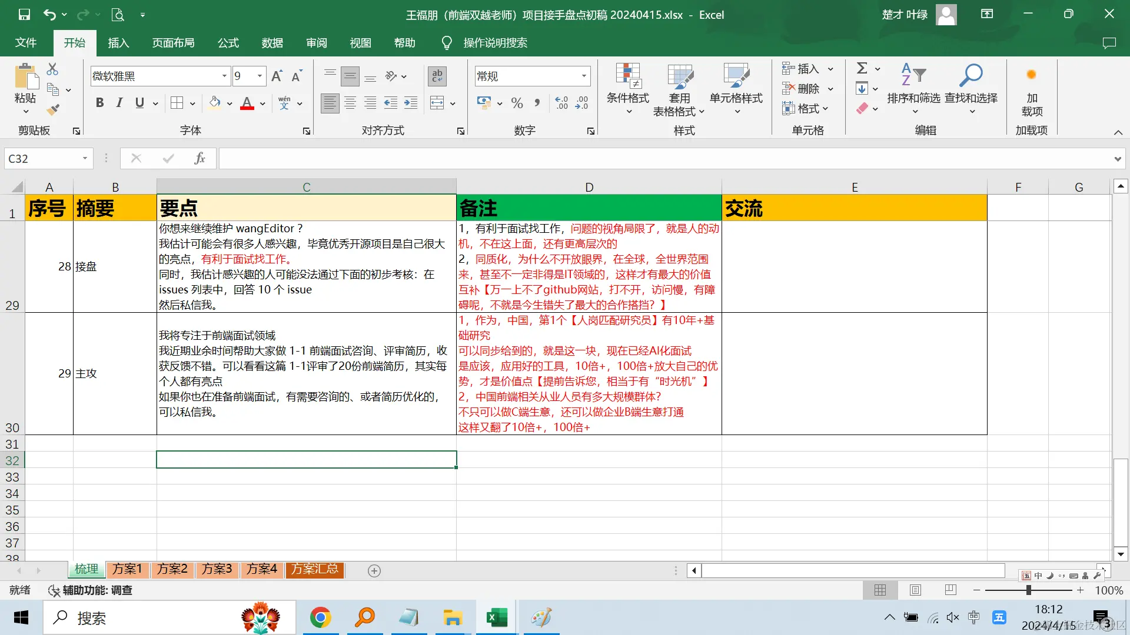This screenshot has width=1130, height=635.
Task: Toggle bold formatting
Action: (99, 103)
